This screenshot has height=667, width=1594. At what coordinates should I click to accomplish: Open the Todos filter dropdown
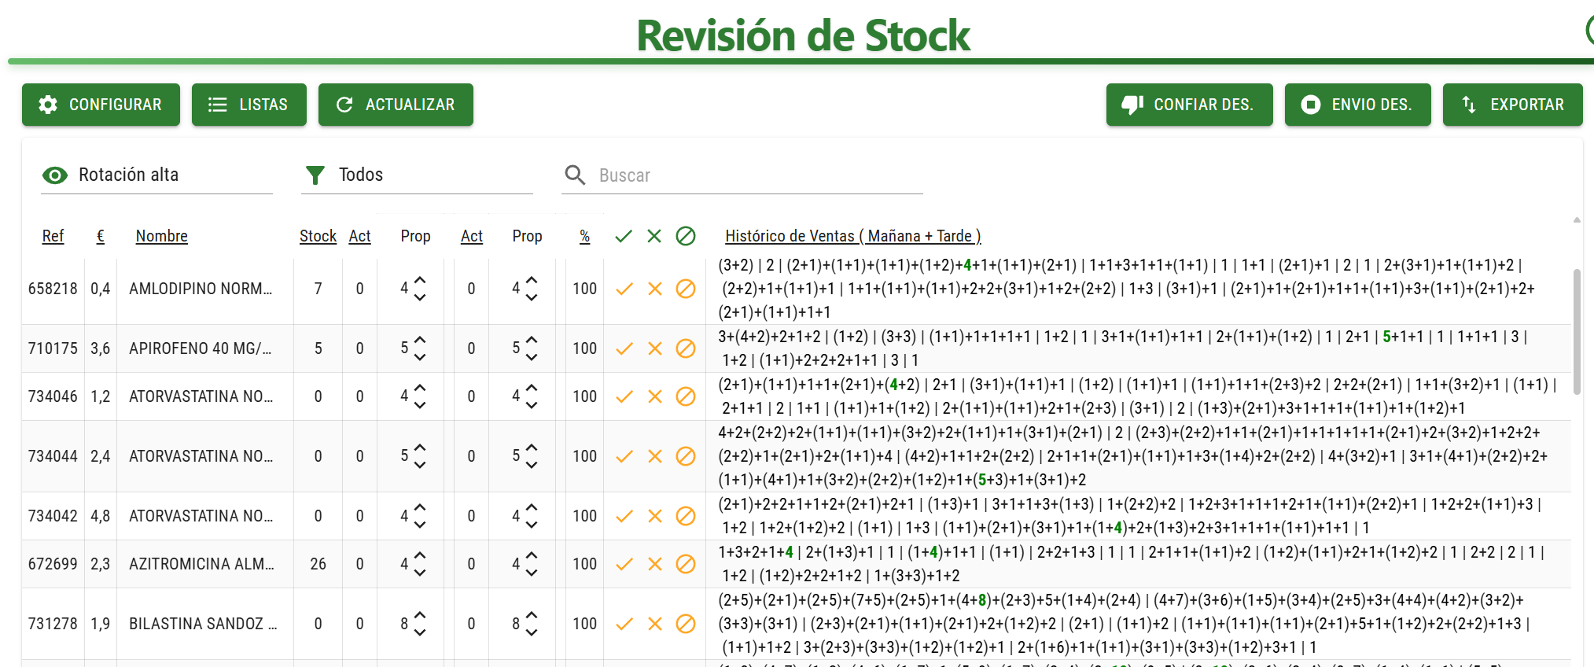click(417, 175)
